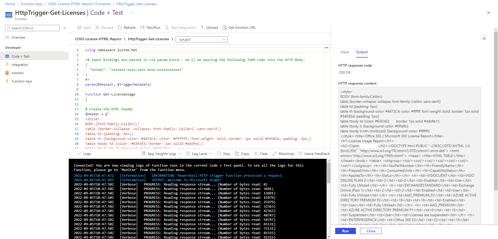Stop the log stream

click(x=224, y=154)
